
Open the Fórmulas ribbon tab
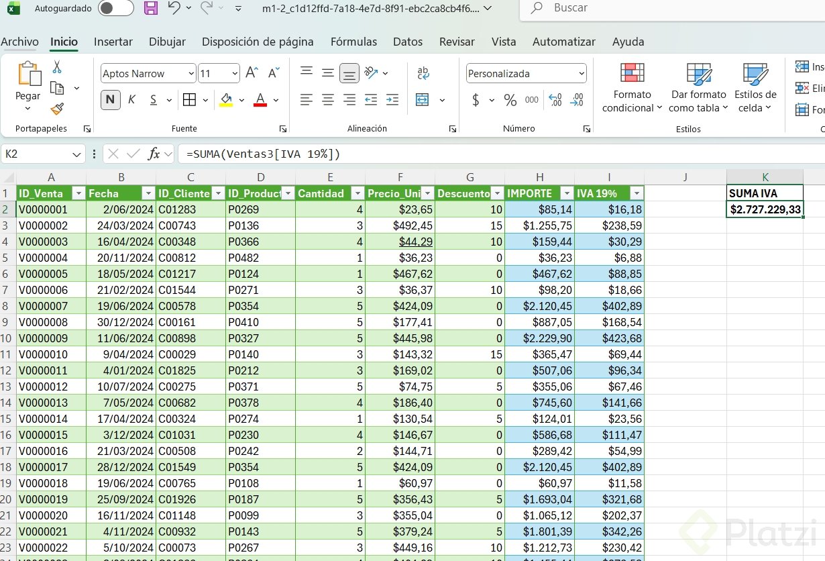[x=353, y=42]
